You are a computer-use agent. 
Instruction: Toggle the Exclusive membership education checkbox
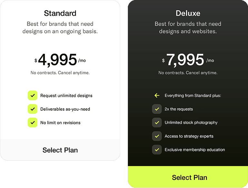click(x=157, y=150)
